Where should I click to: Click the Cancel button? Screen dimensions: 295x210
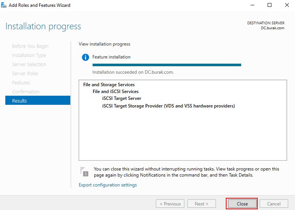274,204
